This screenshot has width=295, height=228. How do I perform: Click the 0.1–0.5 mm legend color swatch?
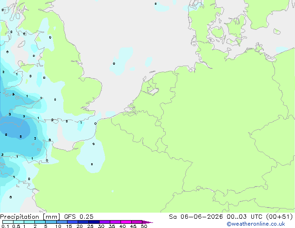(x=8, y=222)
